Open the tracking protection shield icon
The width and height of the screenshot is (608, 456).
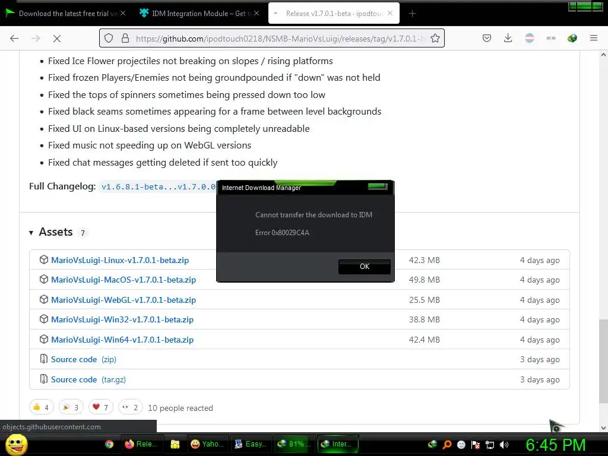(109, 38)
